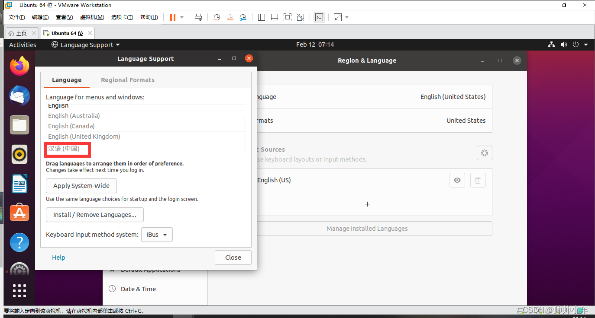Open the 文件(F) menu

click(17, 17)
